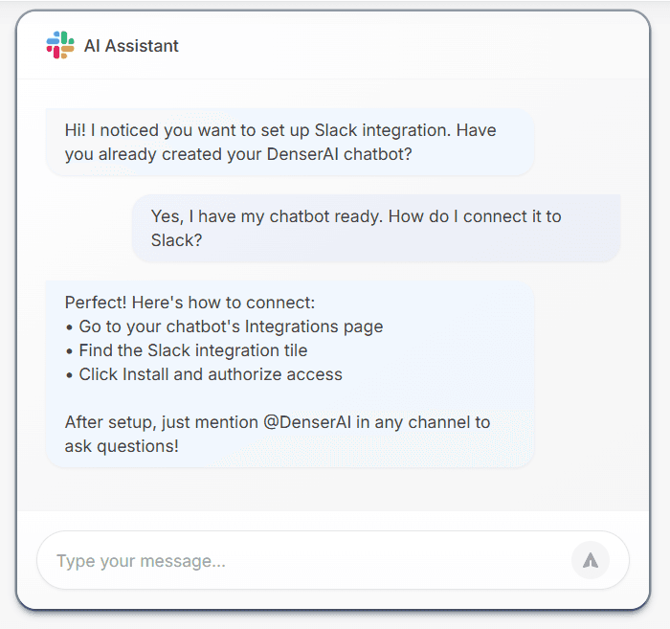Click the 'AI Assistant' header title
This screenshot has height=629, width=670.
tap(131, 46)
